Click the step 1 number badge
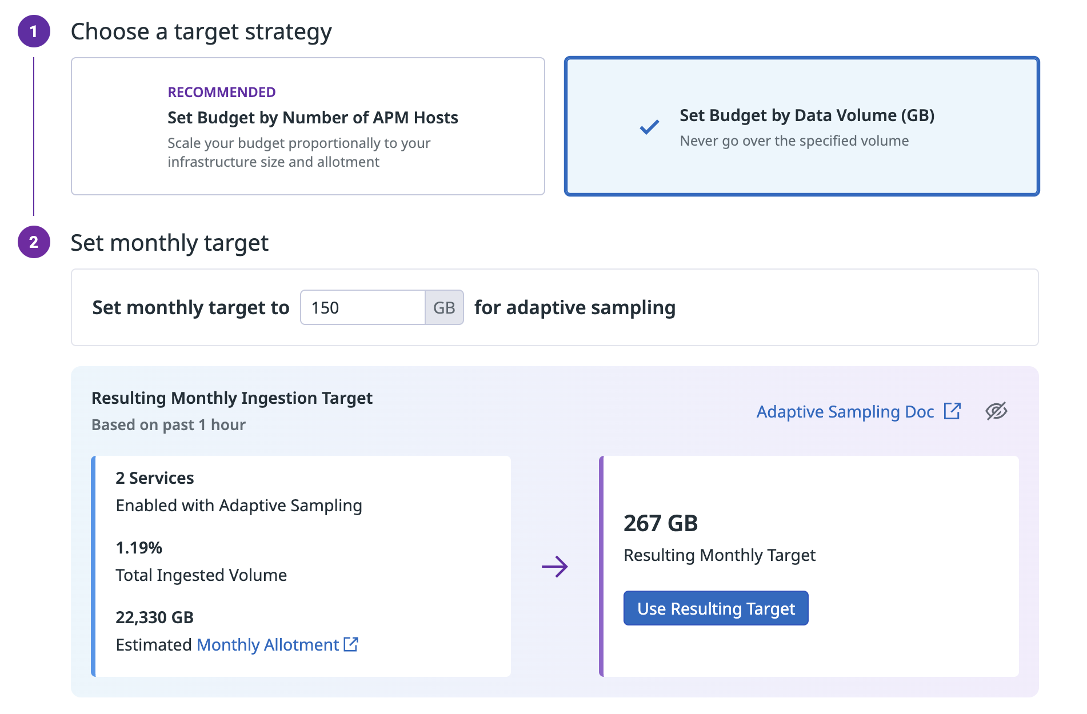This screenshot has height=714, width=1087. click(34, 31)
